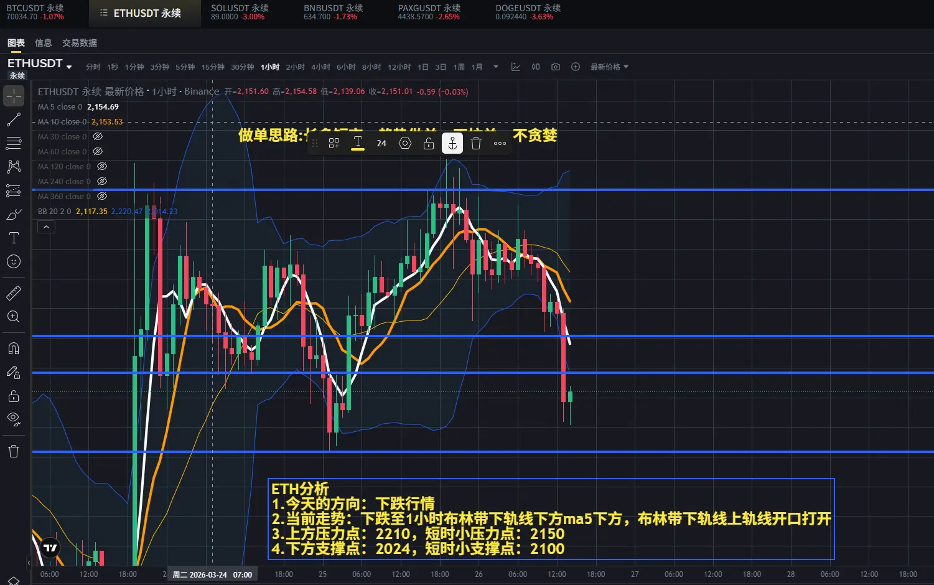Select the ETH分析 text box annotation
This screenshot has width=934, height=585.
(x=551, y=519)
